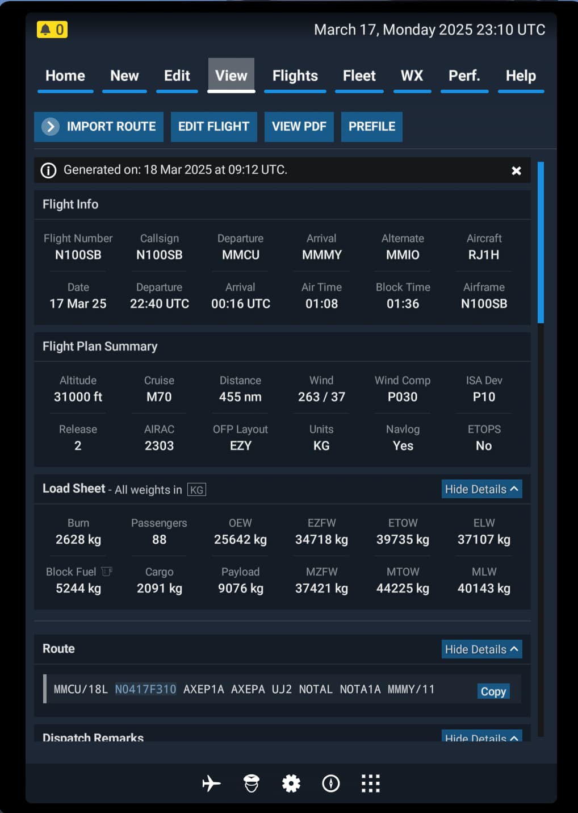Dismiss the Generated on notice
Image resolution: width=578 pixels, height=813 pixels.
(516, 170)
